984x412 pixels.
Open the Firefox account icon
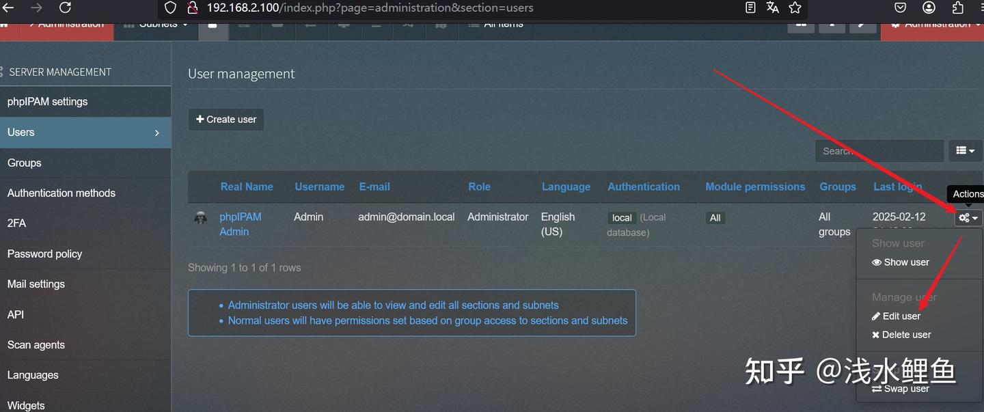(929, 8)
